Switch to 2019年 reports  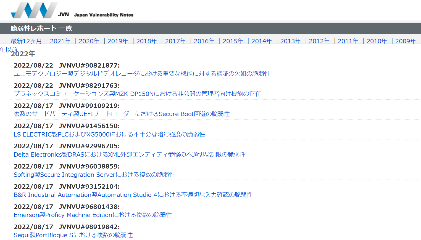(118, 41)
